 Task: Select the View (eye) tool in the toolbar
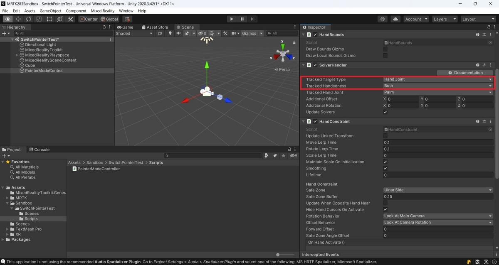pos(8,19)
